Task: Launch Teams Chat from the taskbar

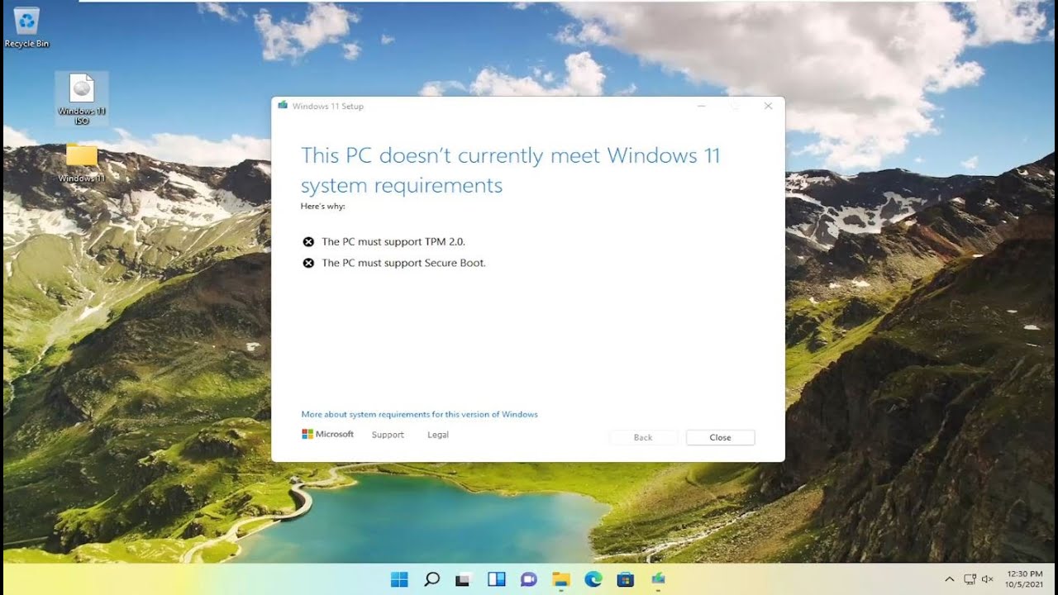Action: point(529,579)
